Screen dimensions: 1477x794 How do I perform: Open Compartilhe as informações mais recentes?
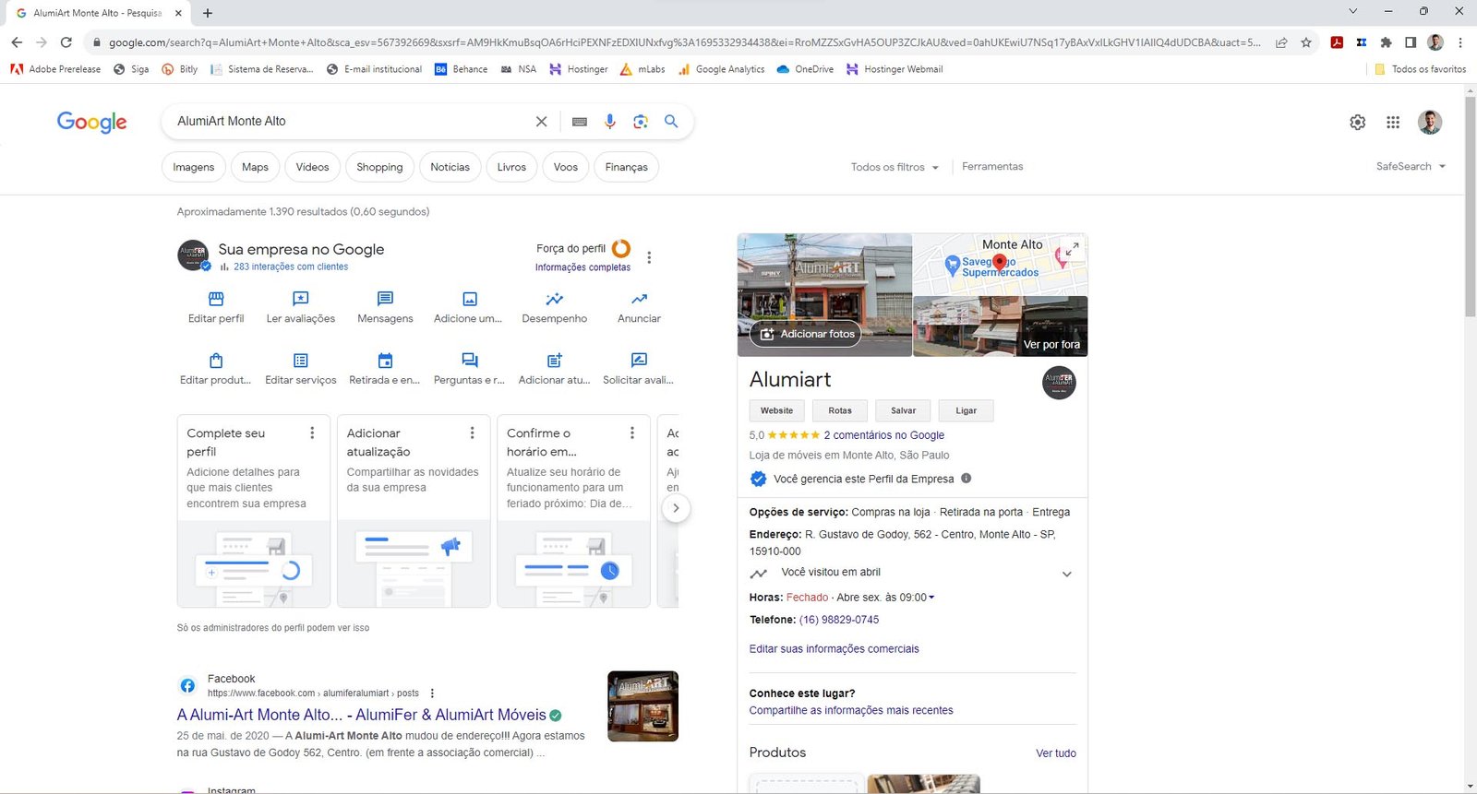850,711
